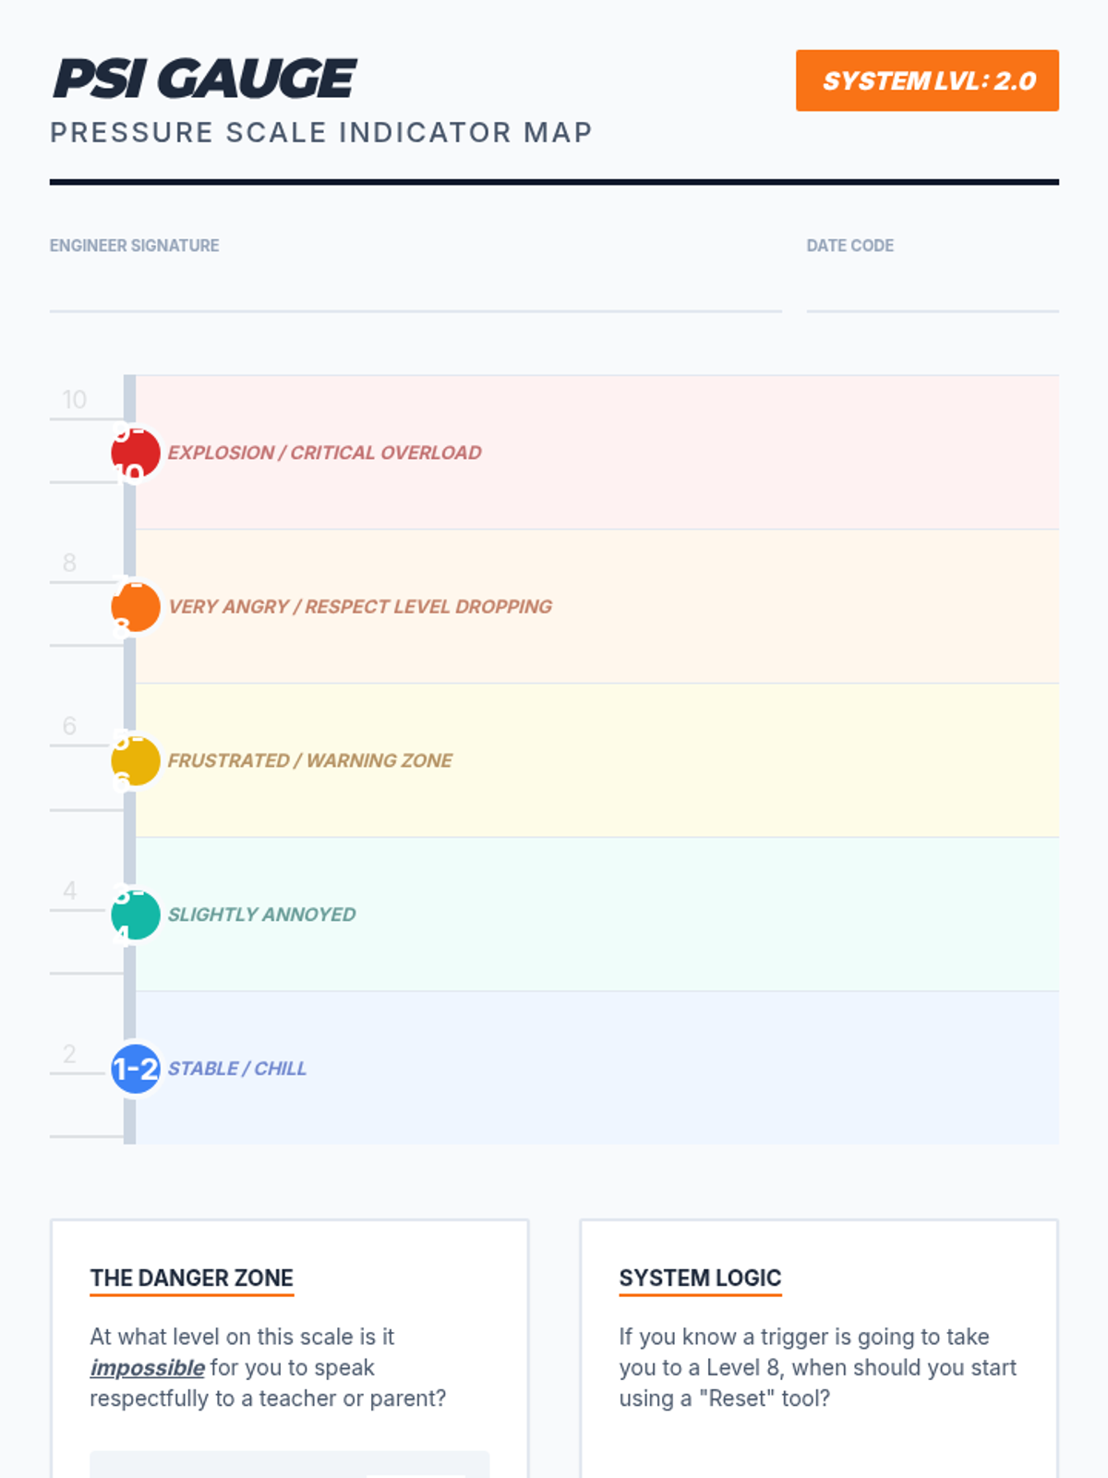Click the blue 1-2 level circle
The height and width of the screenshot is (1478, 1108).
(x=136, y=1069)
